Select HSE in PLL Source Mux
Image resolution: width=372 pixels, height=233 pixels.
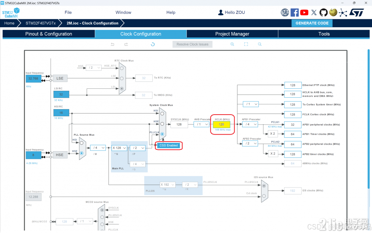(x=82, y=153)
